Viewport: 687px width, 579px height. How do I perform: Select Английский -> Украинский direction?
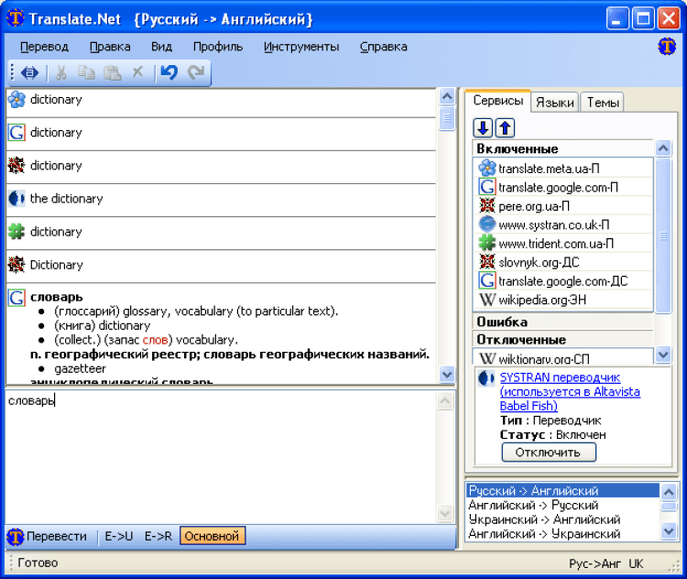pyautogui.click(x=563, y=534)
